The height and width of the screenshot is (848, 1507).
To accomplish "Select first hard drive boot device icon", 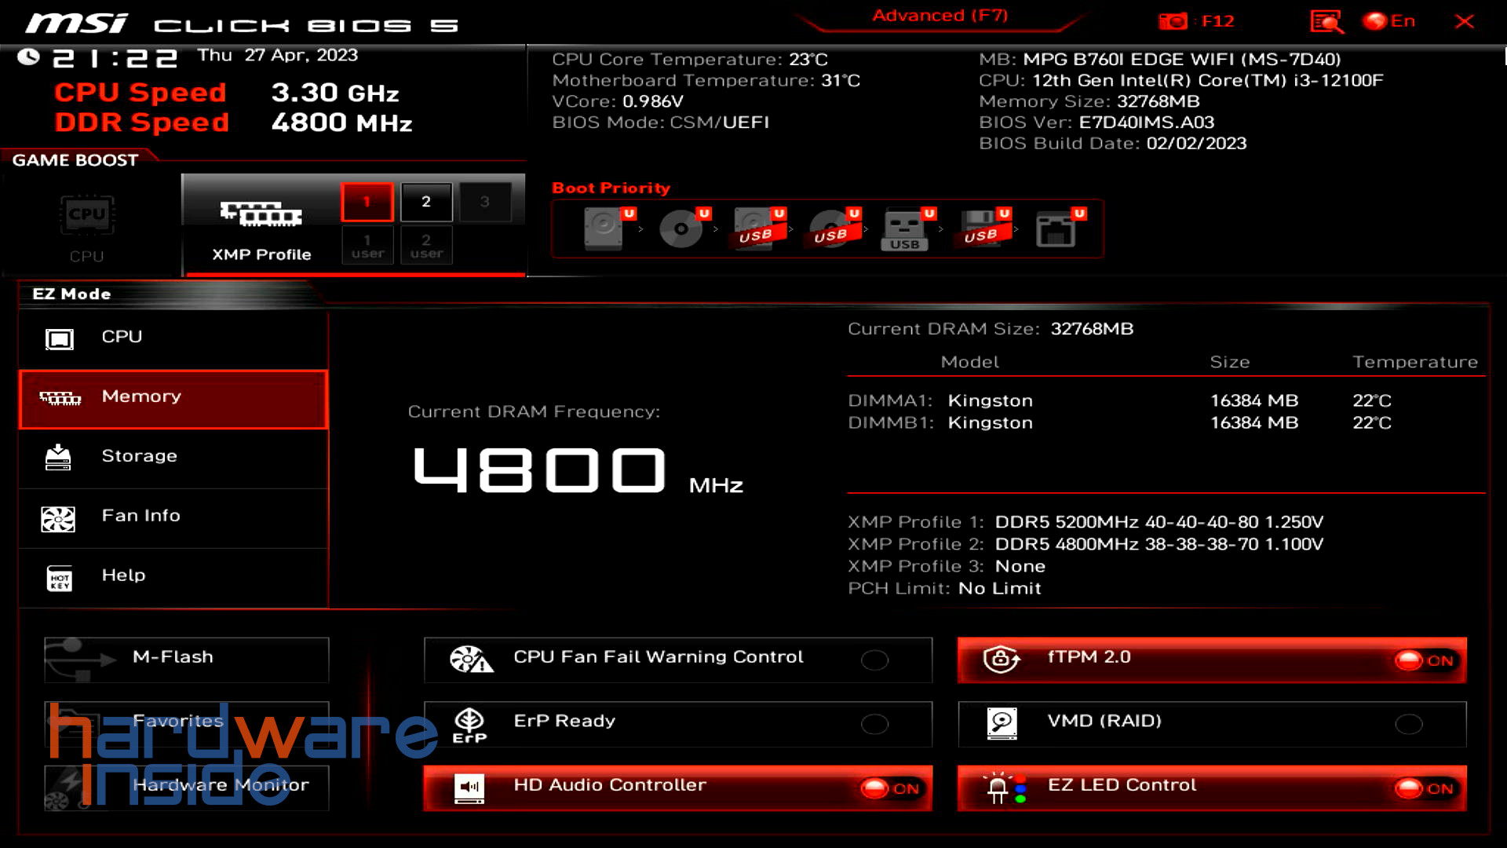I will click(604, 228).
